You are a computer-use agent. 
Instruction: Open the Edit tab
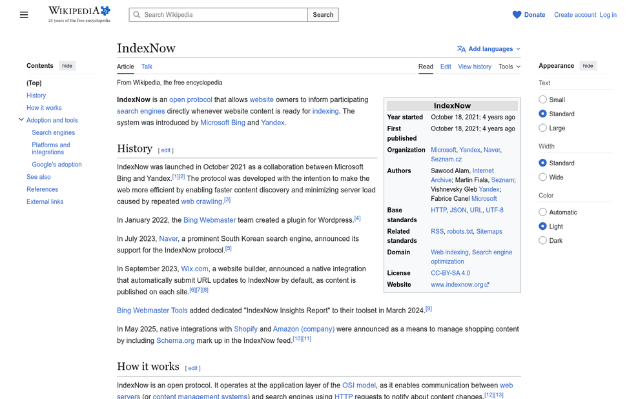[x=446, y=66]
